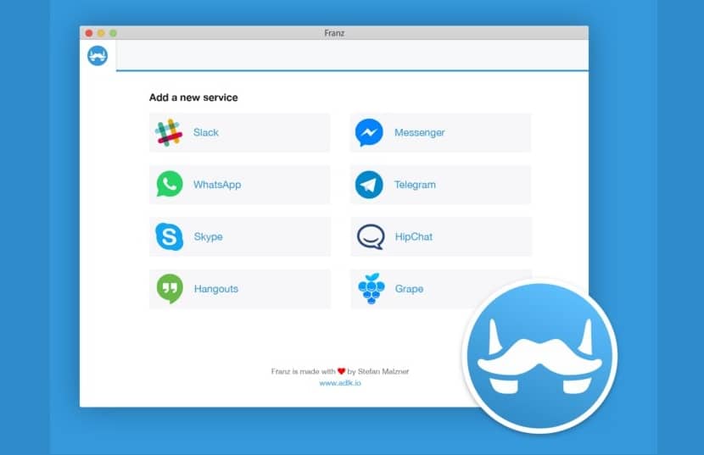Image resolution: width=704 pixels, height=455 pixels.
Task: Select the HipChat service label
Action: [414, 236]
